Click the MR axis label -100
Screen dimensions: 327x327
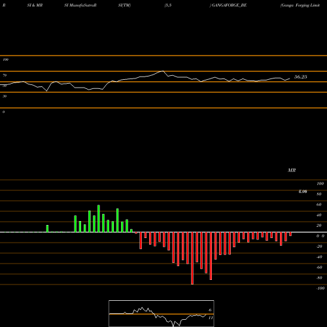point(320,288)
